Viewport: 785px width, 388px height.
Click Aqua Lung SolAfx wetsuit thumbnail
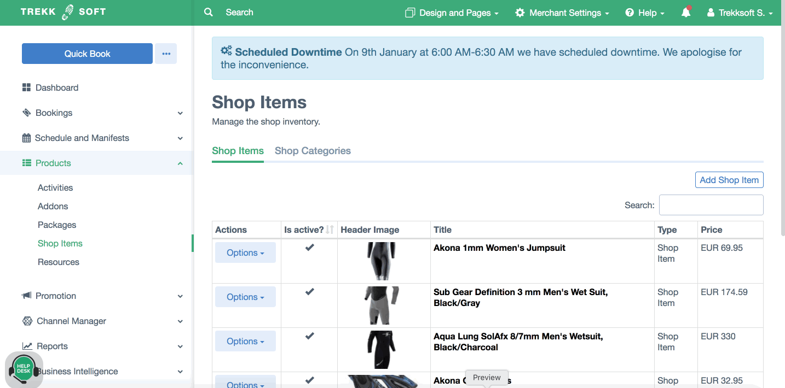coord(381,350)
